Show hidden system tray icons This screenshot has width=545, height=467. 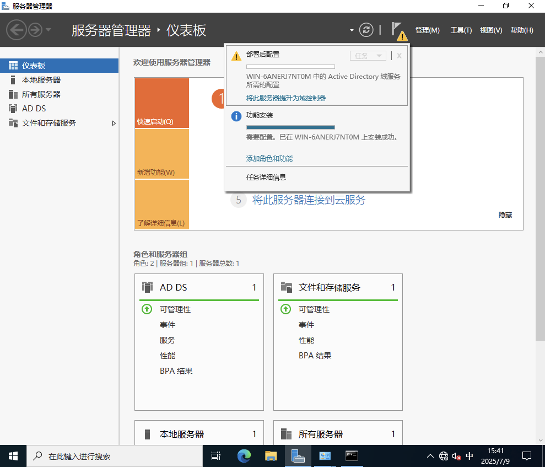pos(430,456)
